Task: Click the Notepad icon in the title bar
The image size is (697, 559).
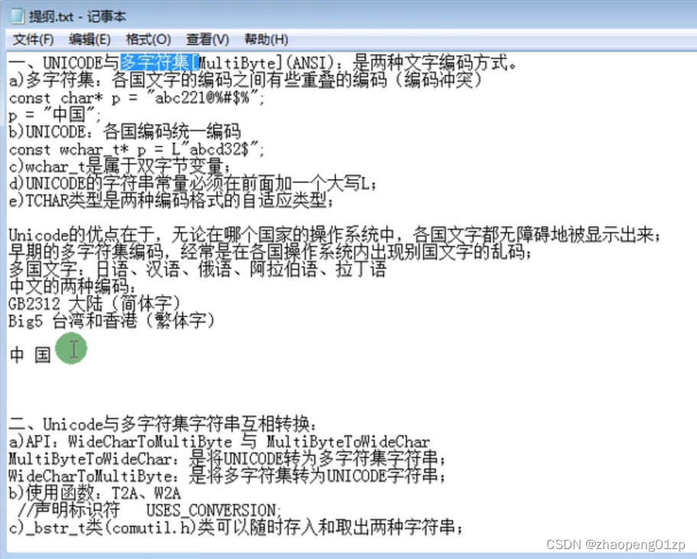Action: 17,16
